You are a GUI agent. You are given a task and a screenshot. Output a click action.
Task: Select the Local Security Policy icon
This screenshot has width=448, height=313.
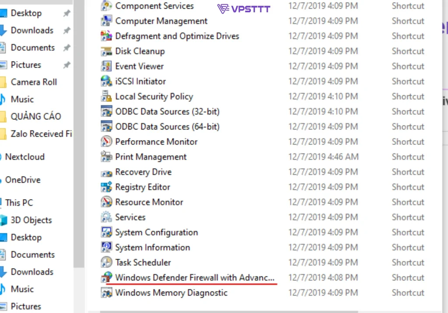click(x=106, y=96)
